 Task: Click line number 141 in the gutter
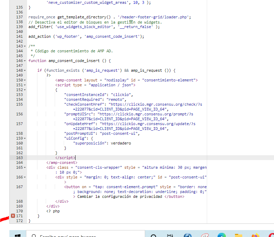pos(19,36)
